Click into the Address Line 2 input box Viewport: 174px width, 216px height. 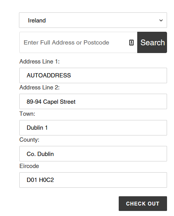(x=93, y=101)
